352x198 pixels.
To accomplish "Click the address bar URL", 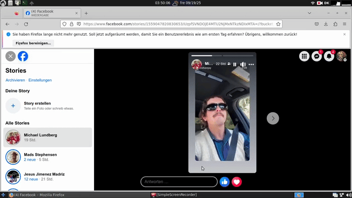I will click(178, 24).
